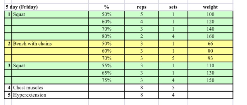Select the 75% percentage cell

tap(106, 80)
